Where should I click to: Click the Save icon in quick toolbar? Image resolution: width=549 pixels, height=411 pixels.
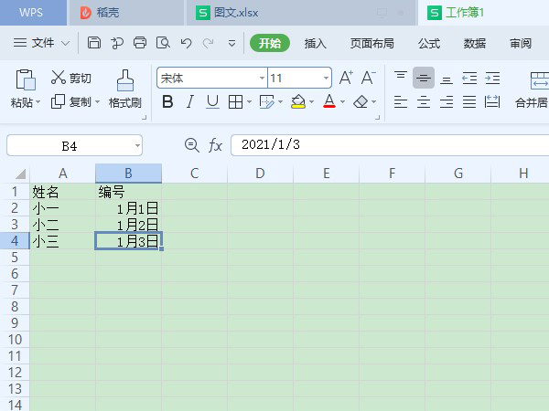[x=95, y=43]
